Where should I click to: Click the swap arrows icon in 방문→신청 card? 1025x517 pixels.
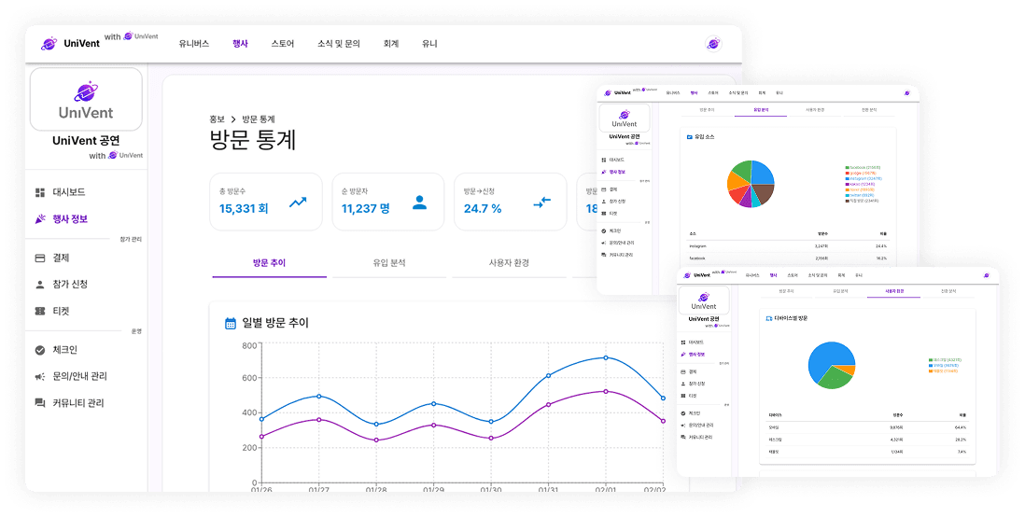coord(542,202)
